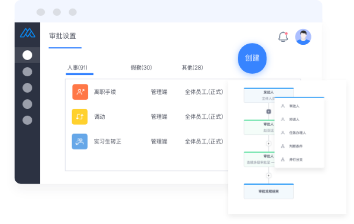This screenshot has width=354, height=224.
Task: Select the last sidebar circle item
Action: tap(28, 120)
